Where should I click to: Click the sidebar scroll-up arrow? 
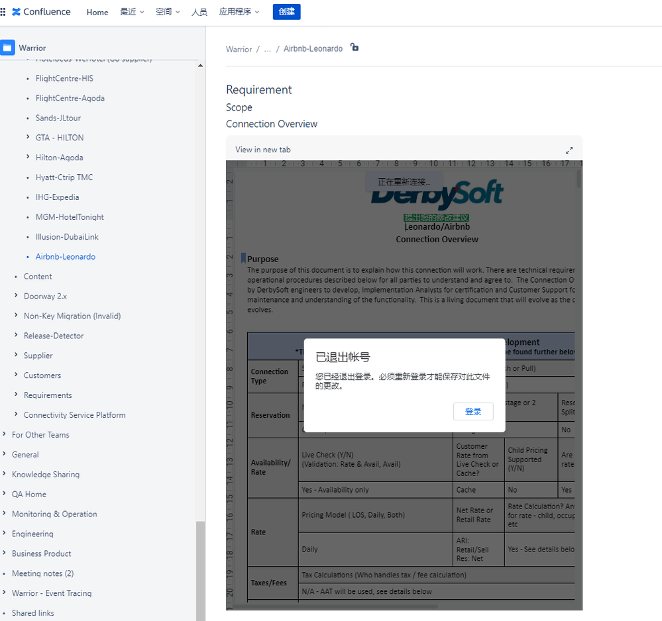201,66
